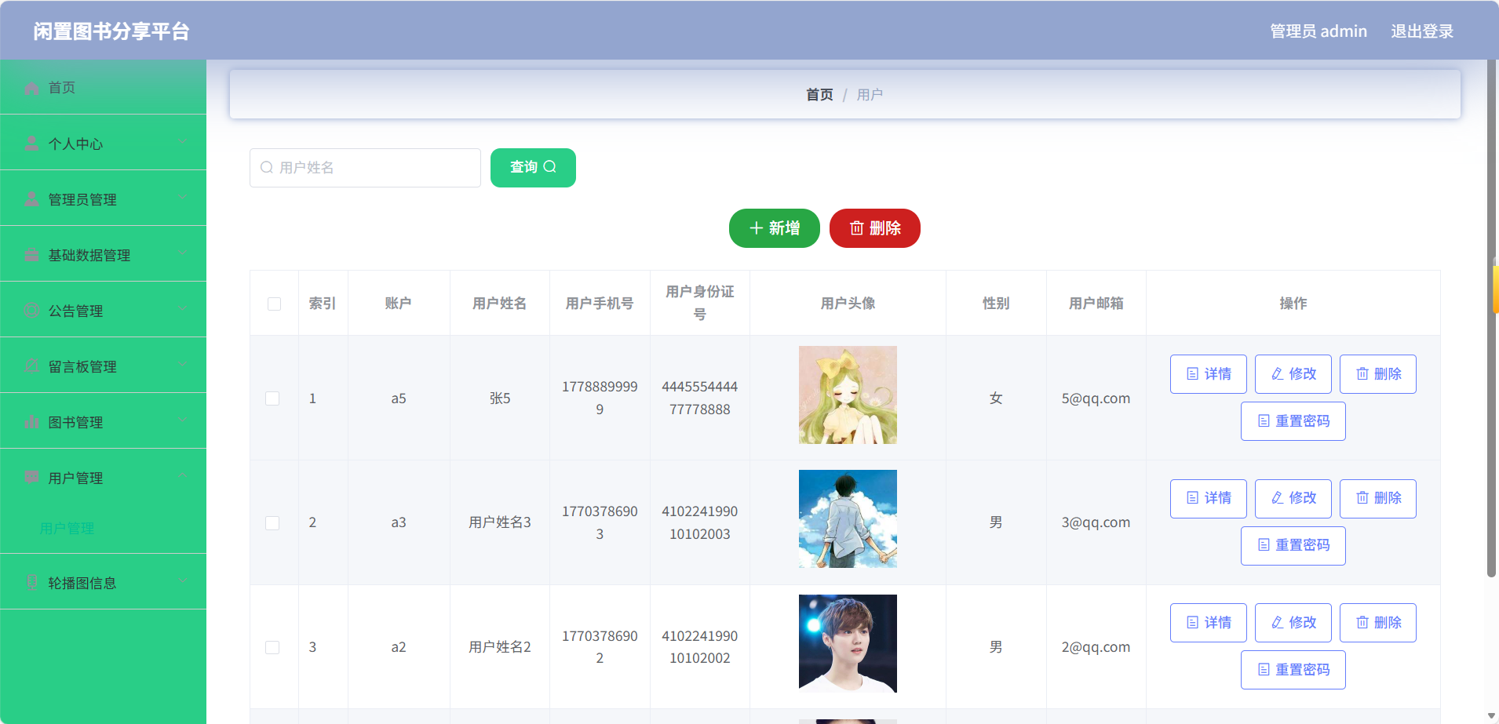Click the email cell 2@qq.com
This screenshot has width=1499, height=724.
coord(1096,648)
